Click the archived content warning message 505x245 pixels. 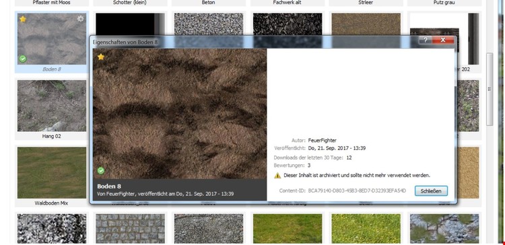[357, 176]
